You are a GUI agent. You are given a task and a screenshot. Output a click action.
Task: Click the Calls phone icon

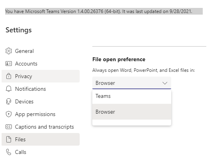pos(9,152)
